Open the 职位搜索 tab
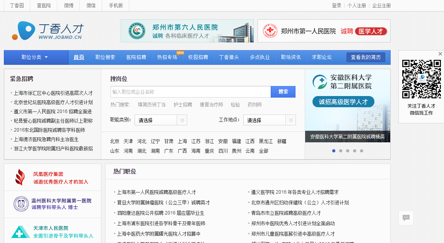The width and height of the screenshot is (444, 243). [105, 57]
